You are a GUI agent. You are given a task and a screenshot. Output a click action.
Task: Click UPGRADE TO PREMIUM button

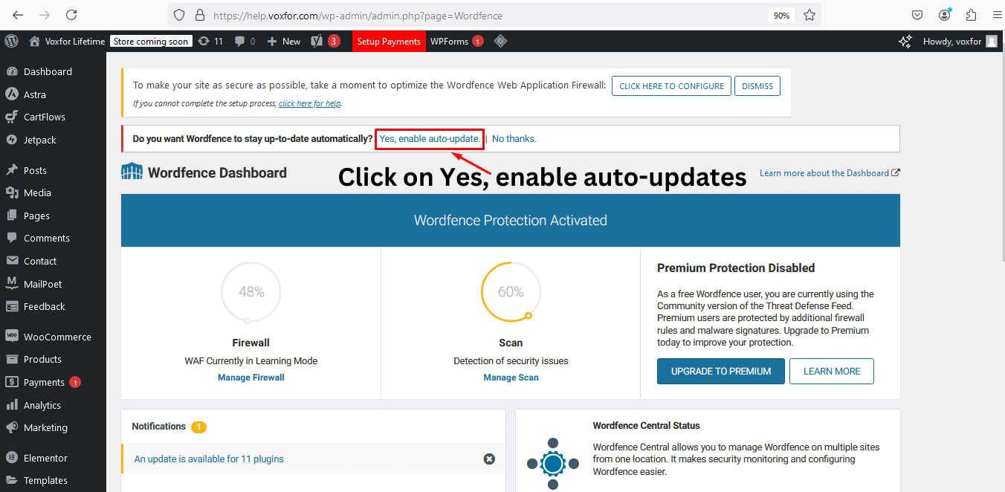720,371
